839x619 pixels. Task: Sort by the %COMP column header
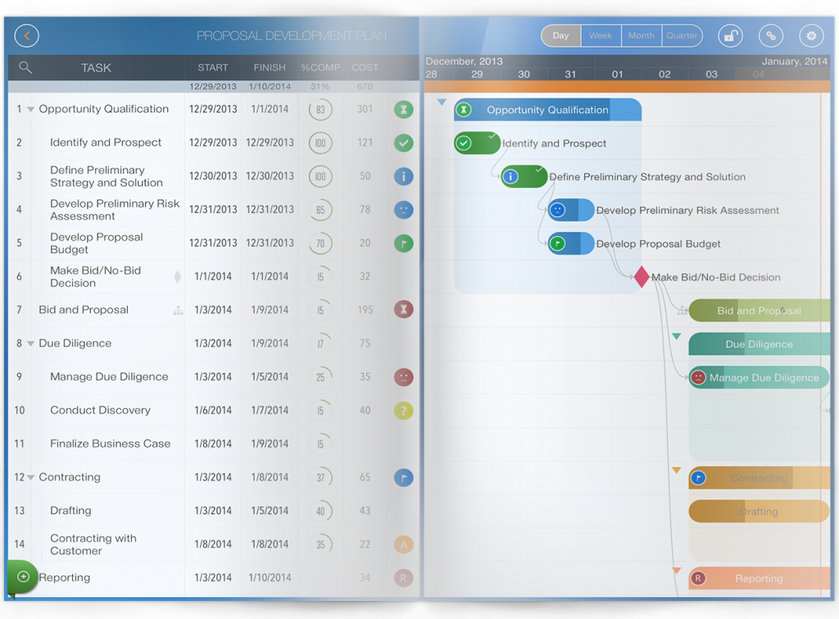point(320,67)
